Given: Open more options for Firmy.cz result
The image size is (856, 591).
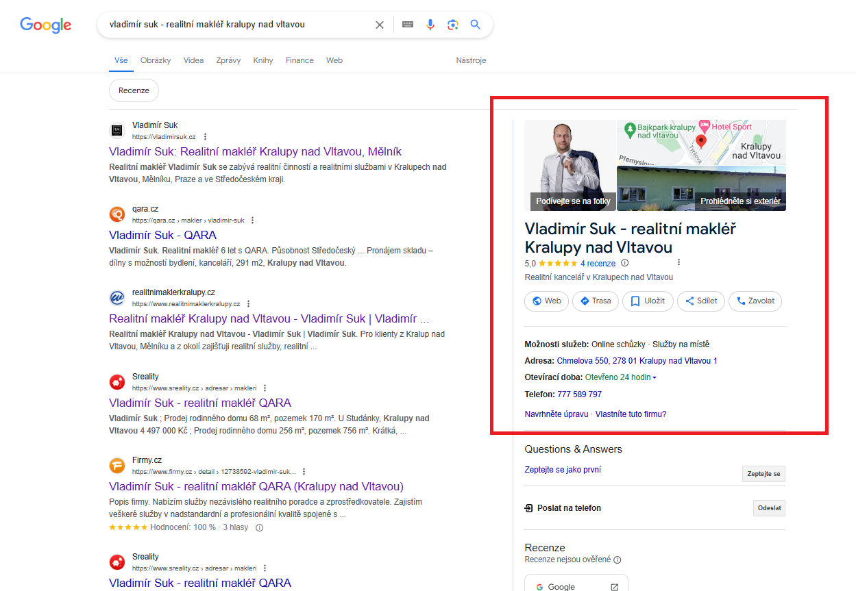Looking at the screenshot, I should coord(304,472).
